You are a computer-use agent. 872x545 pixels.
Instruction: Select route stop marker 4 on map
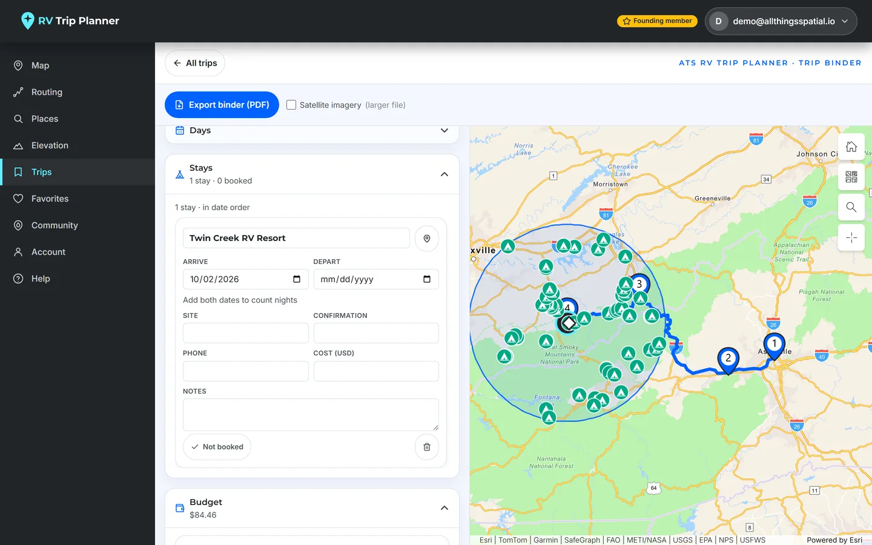[x=568, y=307]
